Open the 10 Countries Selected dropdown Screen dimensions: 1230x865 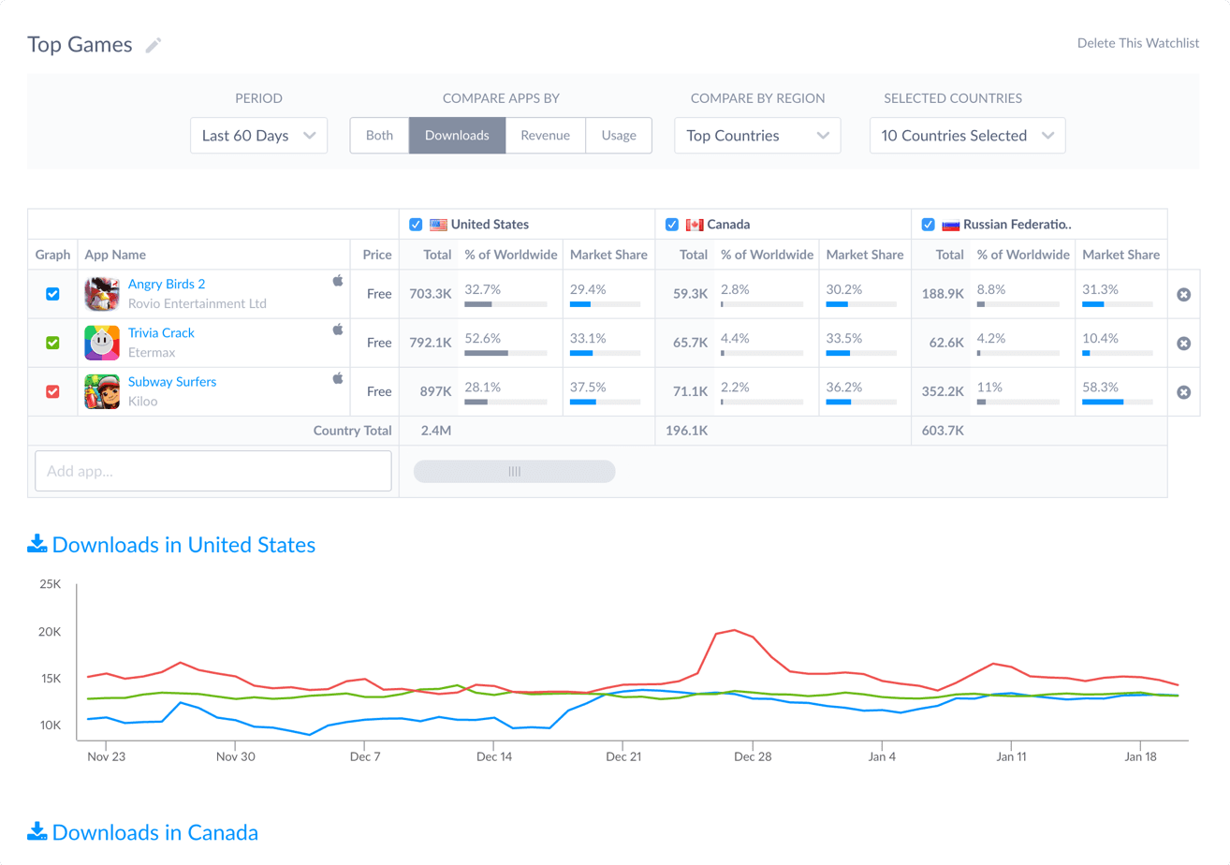[x=967, y=135]
